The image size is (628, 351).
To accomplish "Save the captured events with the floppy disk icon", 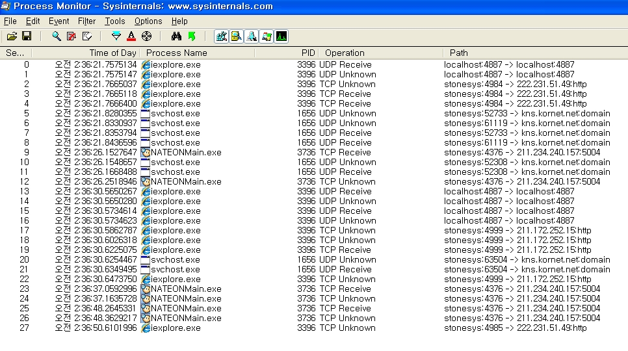I will tap(27, 36).
